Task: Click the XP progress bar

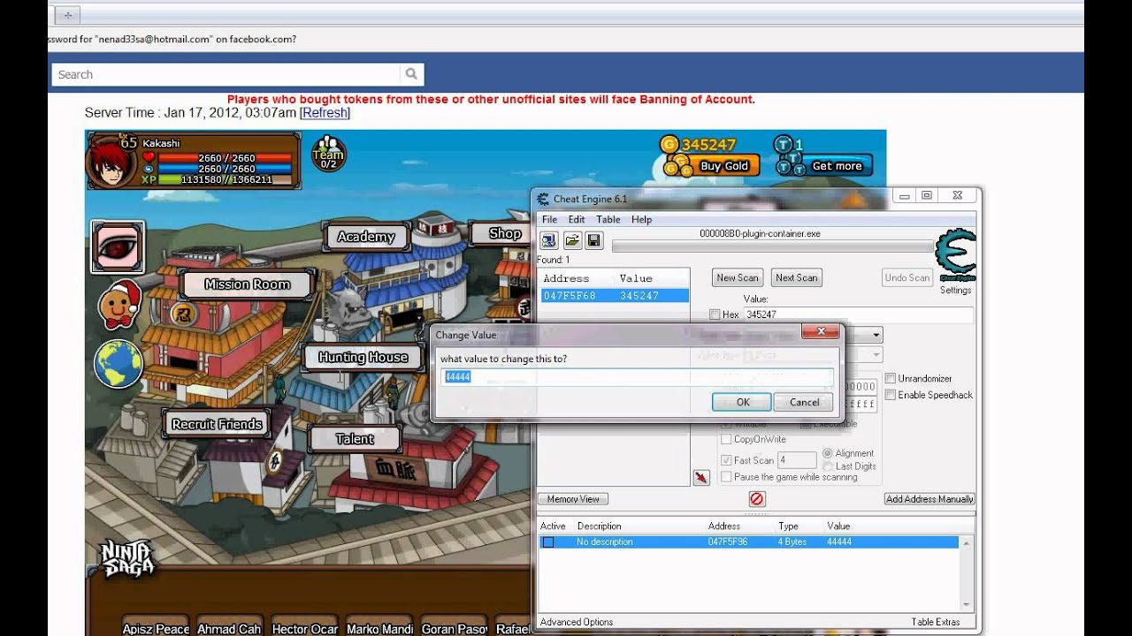Action: point(224,179)
